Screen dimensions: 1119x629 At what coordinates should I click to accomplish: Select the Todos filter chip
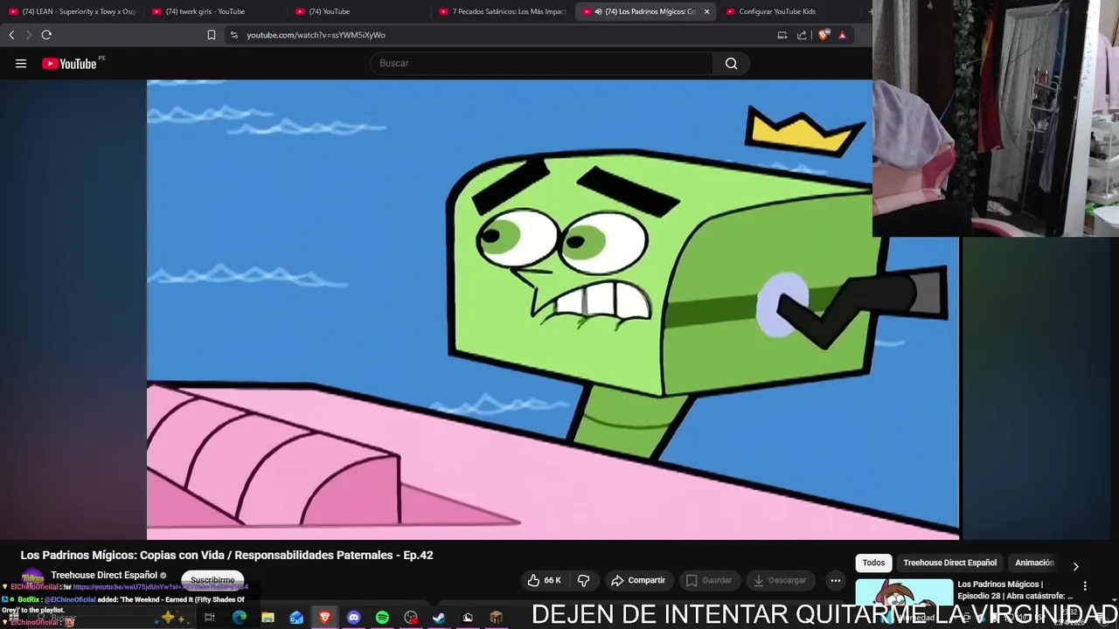coord(873,563)
